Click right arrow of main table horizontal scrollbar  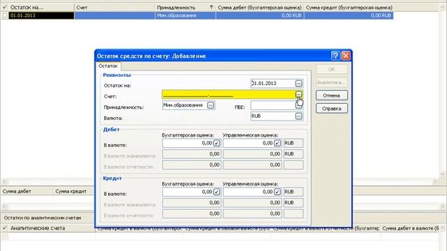tap(435, 181)
